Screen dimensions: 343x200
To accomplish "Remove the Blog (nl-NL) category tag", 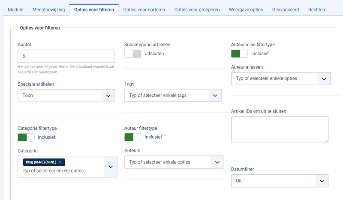I will click(60, 162).
